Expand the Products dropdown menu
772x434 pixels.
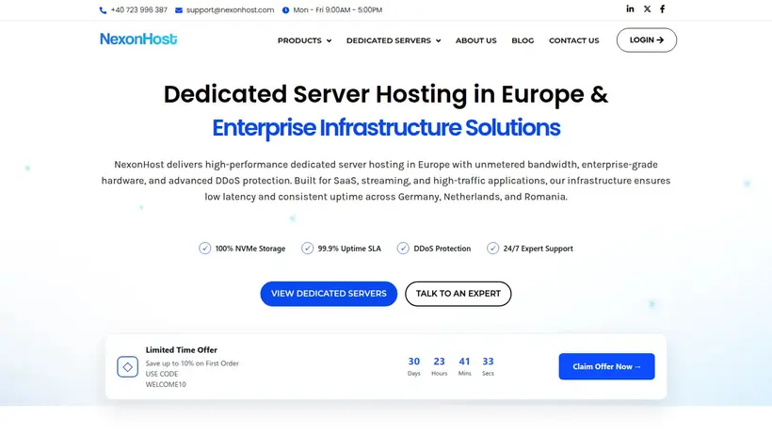click(x=304, y=40)
